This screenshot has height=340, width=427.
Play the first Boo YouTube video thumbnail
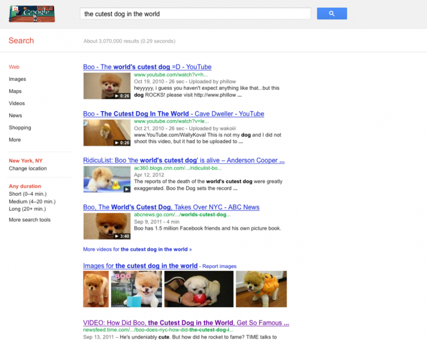coord(107,86)
